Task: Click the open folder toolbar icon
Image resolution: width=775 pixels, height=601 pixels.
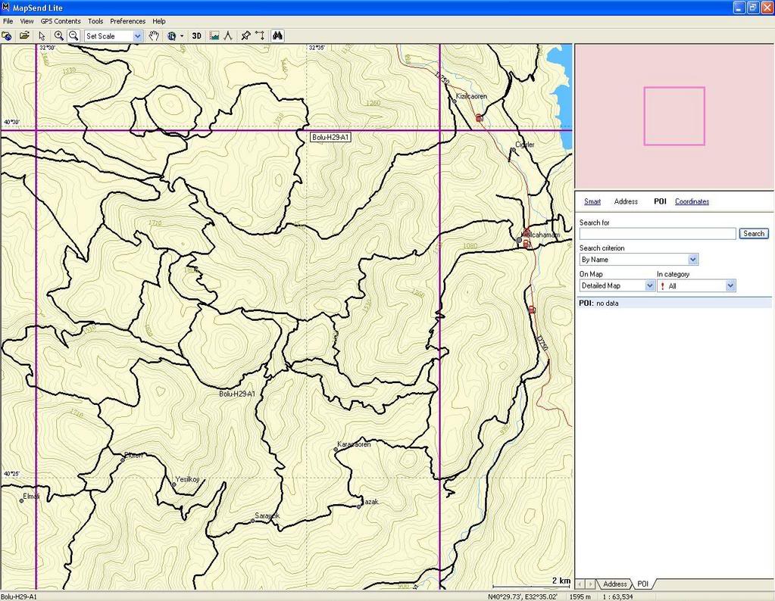Action: pyautogui.click(x=24, y=36)
